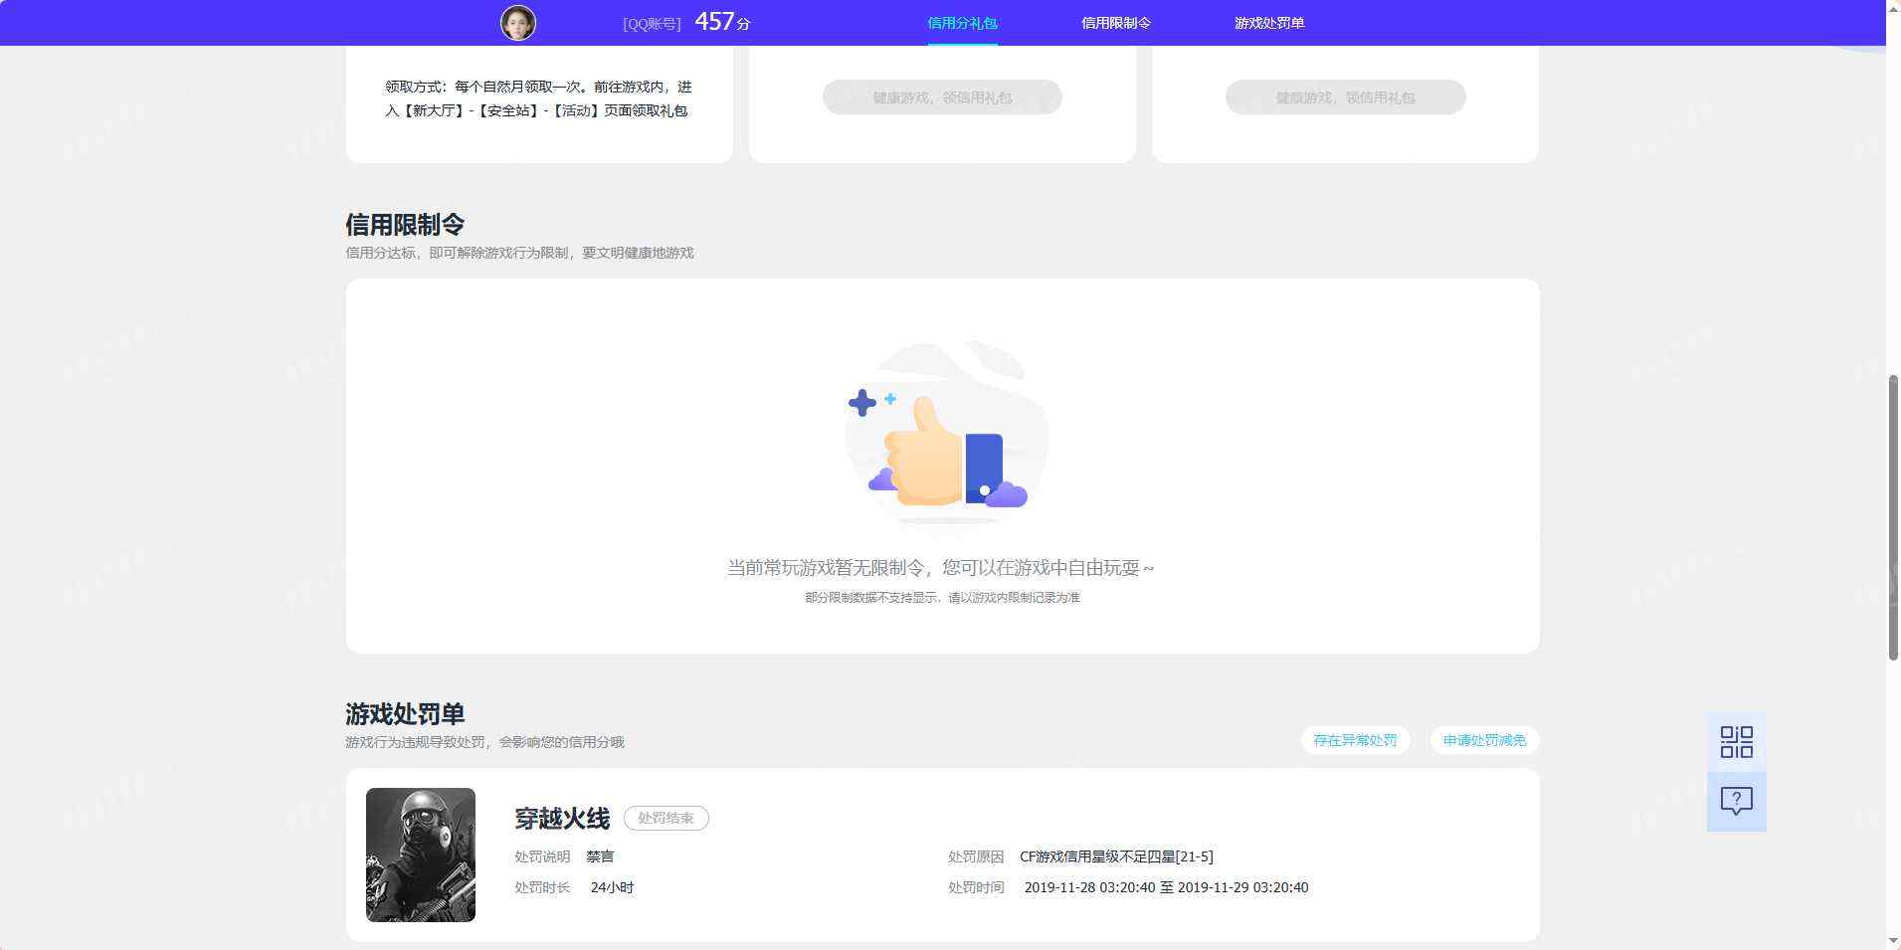Click the 游戏处罚单 section heading

click(405, 714)
